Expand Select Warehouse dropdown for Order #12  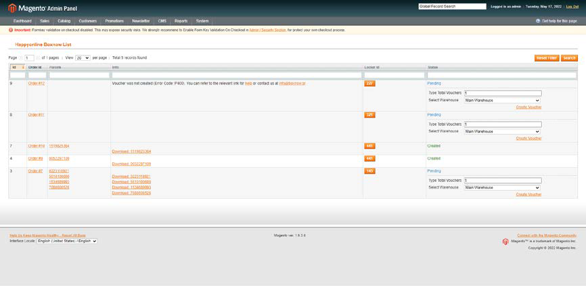(x=501, y=100)
